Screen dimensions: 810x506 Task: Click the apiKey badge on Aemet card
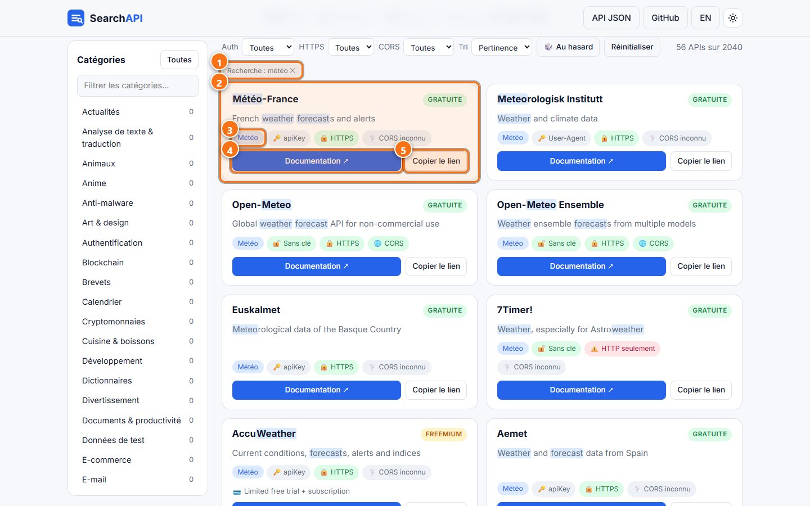click(x=554, y=489)
